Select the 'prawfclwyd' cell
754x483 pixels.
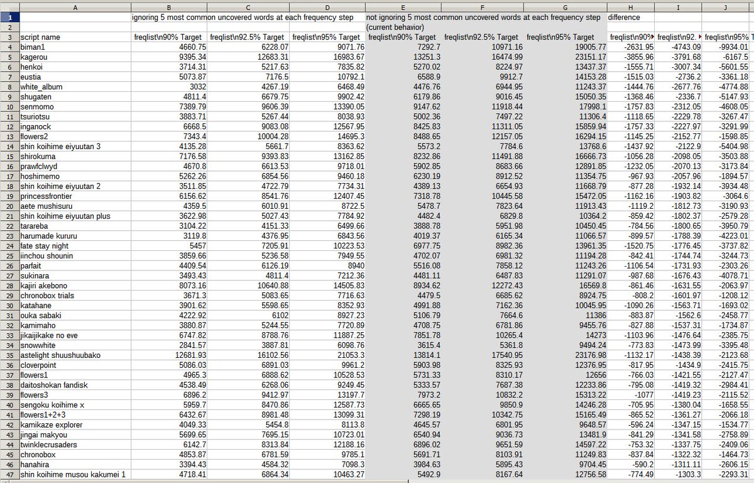click(75, 167)
